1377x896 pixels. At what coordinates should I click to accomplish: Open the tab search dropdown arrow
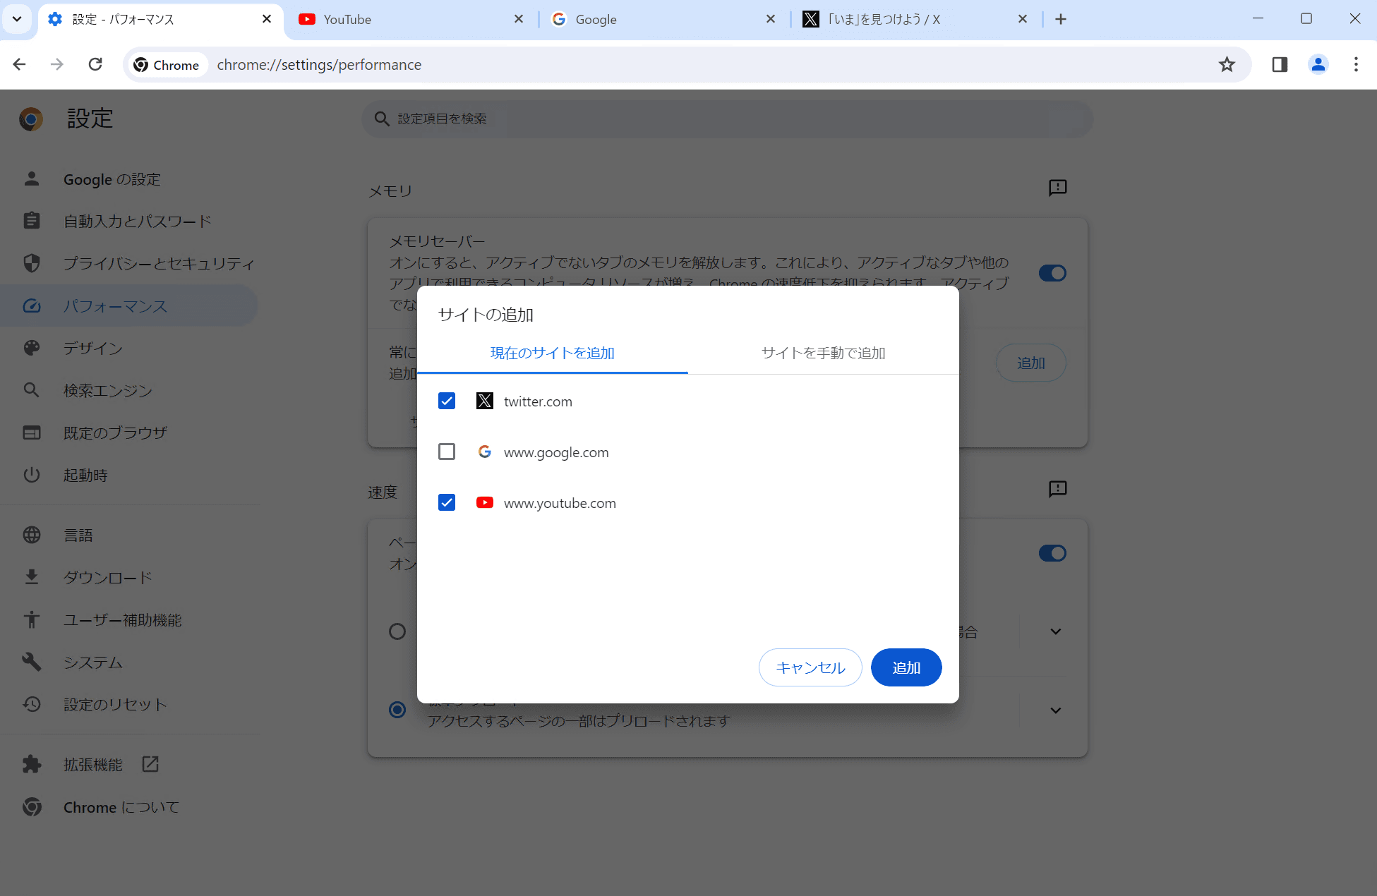[x=17, y=19]
